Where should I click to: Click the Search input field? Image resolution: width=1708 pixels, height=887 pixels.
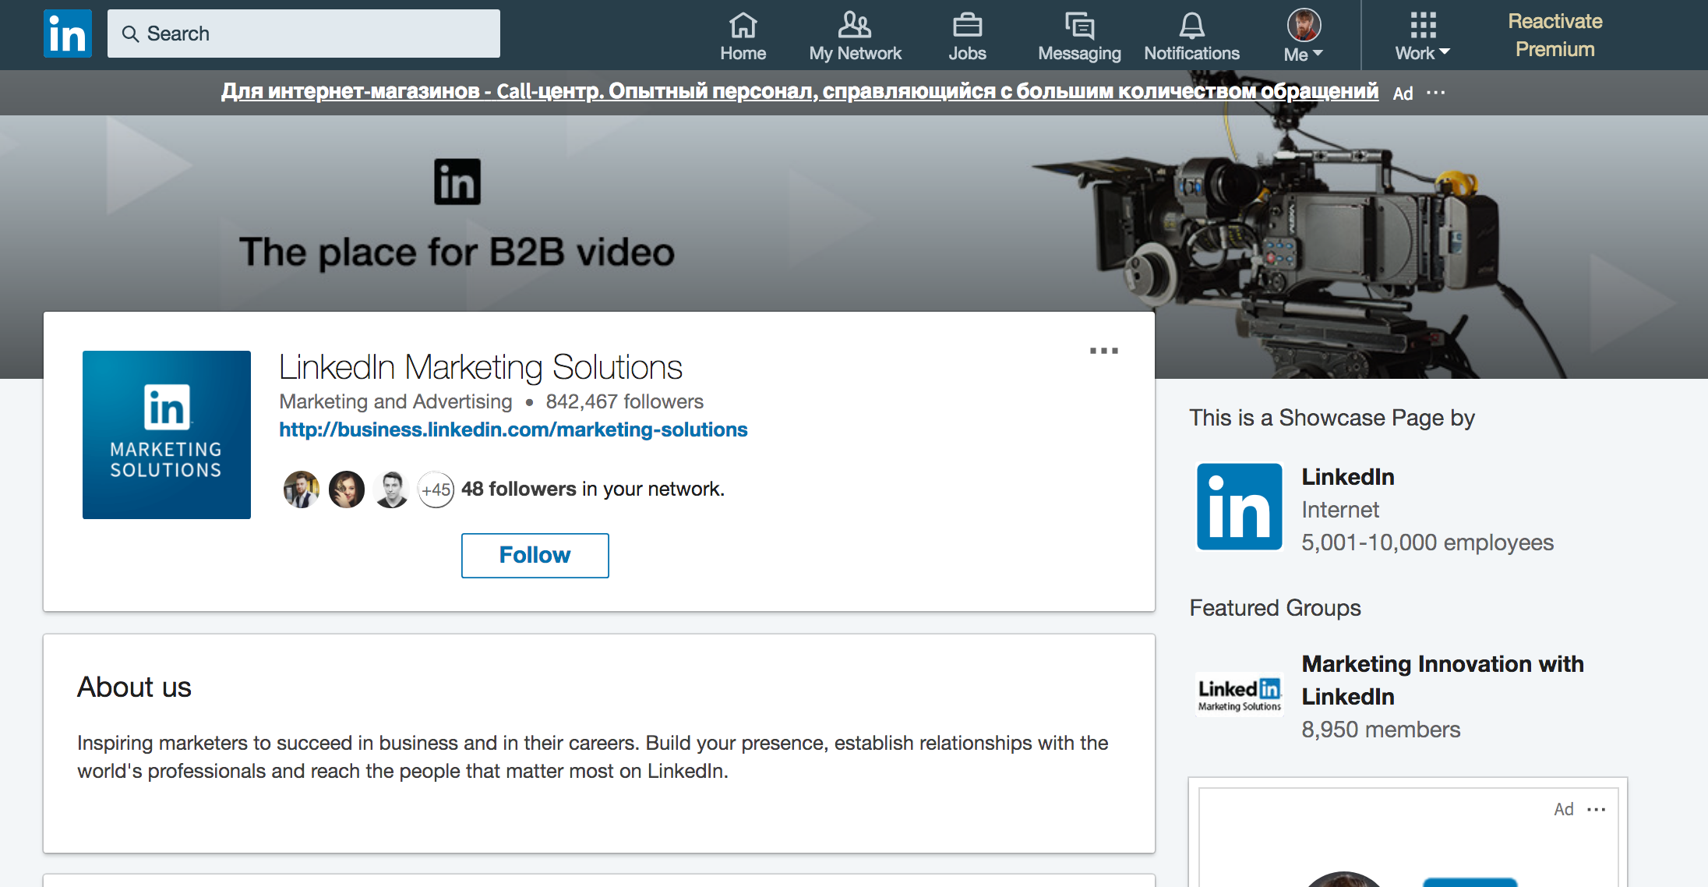[304, 34]
